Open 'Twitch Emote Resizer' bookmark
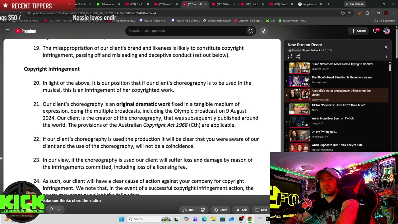 click(217, 21)
